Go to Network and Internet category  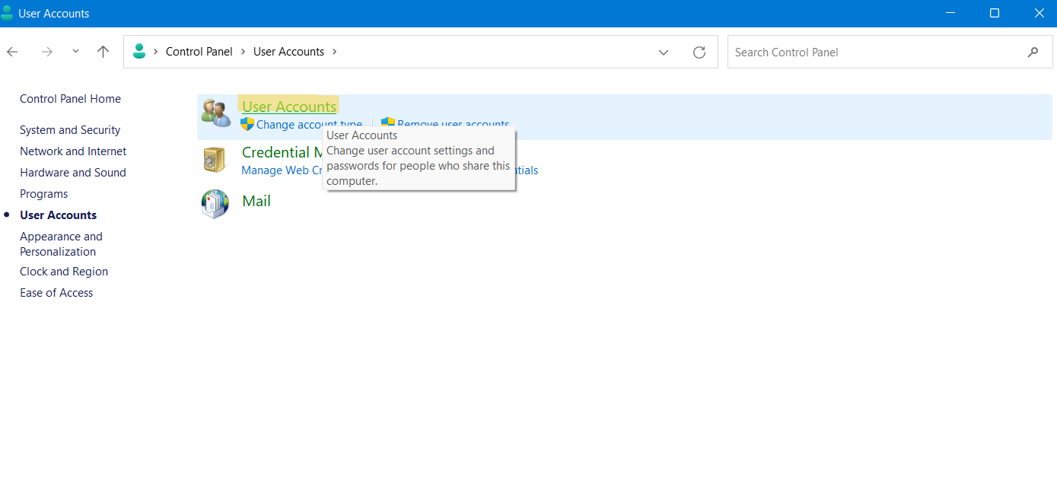point(73,151)
